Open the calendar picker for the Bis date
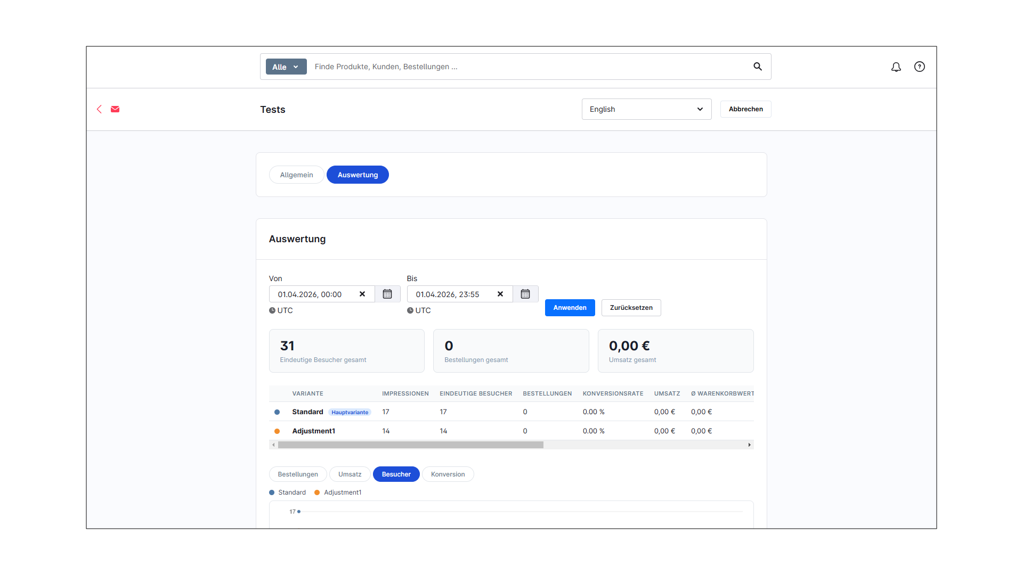Screen dimensions: 1023x575 (525, 293)
